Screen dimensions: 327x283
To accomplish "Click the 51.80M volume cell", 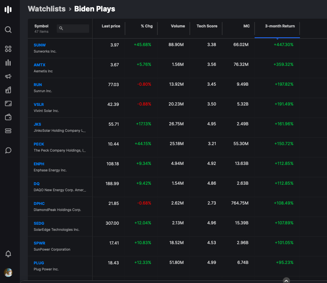I will (x=176, y=262).
